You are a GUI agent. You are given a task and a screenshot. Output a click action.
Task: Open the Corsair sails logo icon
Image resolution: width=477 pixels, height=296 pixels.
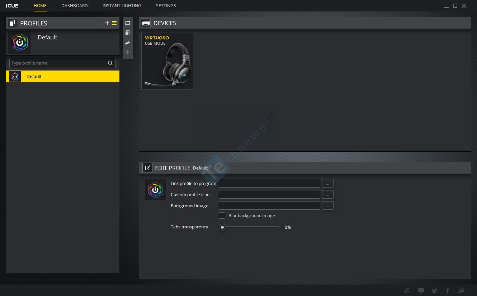point(462,291)
